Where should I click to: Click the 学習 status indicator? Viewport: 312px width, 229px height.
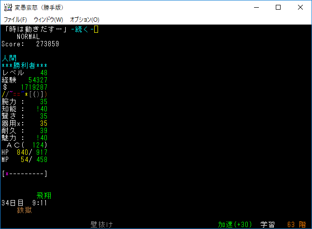click(268, 225)
